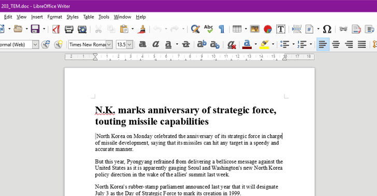Click the Undo arrow

(157, 29)
